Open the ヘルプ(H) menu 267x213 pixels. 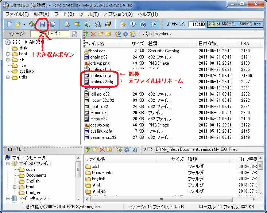point(148,14)
